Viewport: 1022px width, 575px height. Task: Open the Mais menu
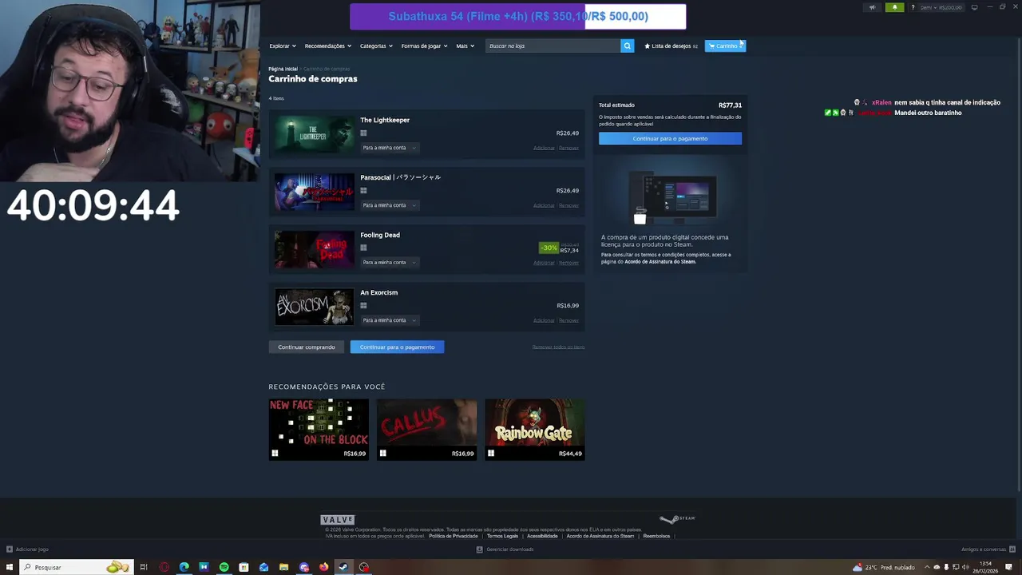pyautogui.click(x=465, y=46)
